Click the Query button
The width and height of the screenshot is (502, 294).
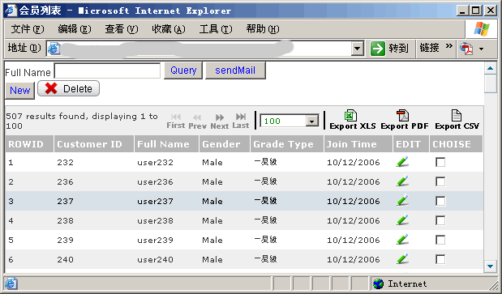pyautogui.click(x=183, y=70)
